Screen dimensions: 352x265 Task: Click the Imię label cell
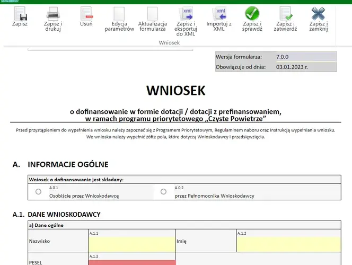tap(206, 241)
